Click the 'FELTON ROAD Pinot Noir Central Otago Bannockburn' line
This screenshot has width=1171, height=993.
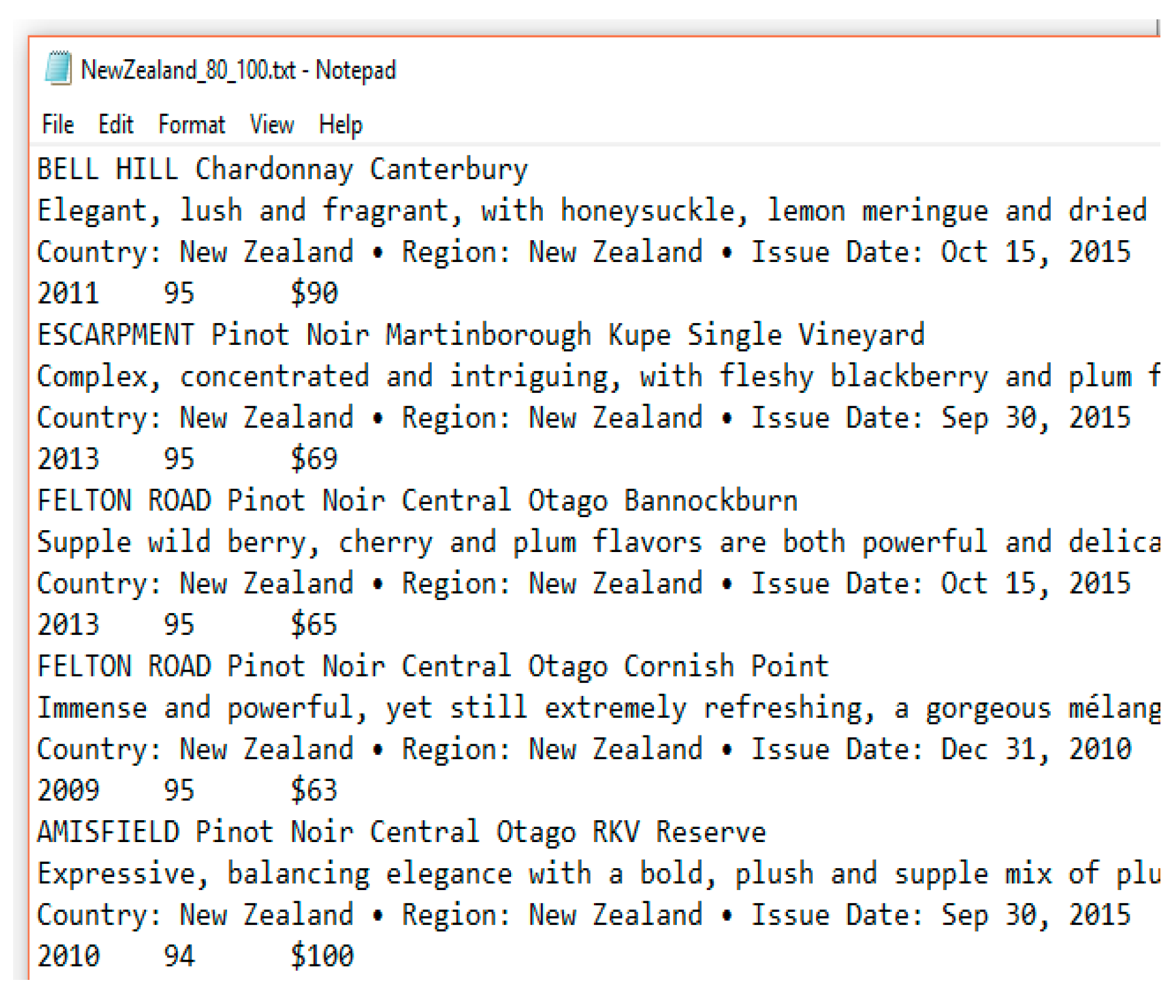(x=417, y=501)
